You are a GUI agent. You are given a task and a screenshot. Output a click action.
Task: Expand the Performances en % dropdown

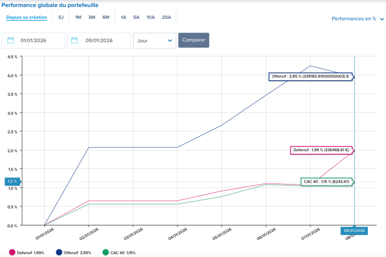point(358,19)
